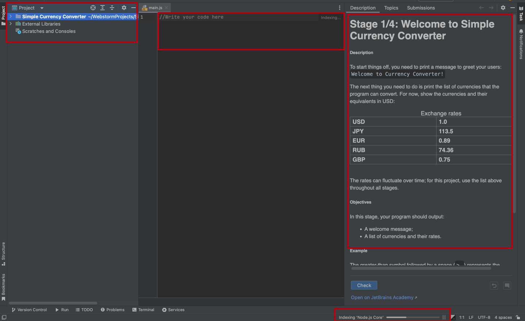525x321 pixels.
Task: Switch to the Topics tab
Action: click(391, 8)
